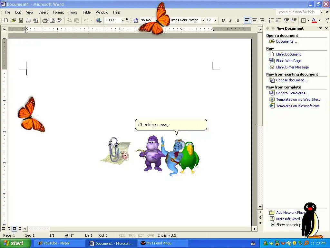330x248 pixels.
Task: Click the Copy toolbar icon
Action: point(69,20)
